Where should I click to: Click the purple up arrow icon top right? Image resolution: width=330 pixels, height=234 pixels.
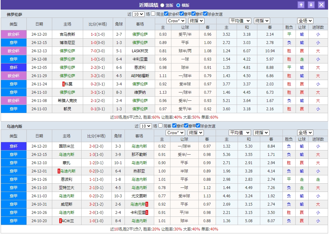point(301,5)
